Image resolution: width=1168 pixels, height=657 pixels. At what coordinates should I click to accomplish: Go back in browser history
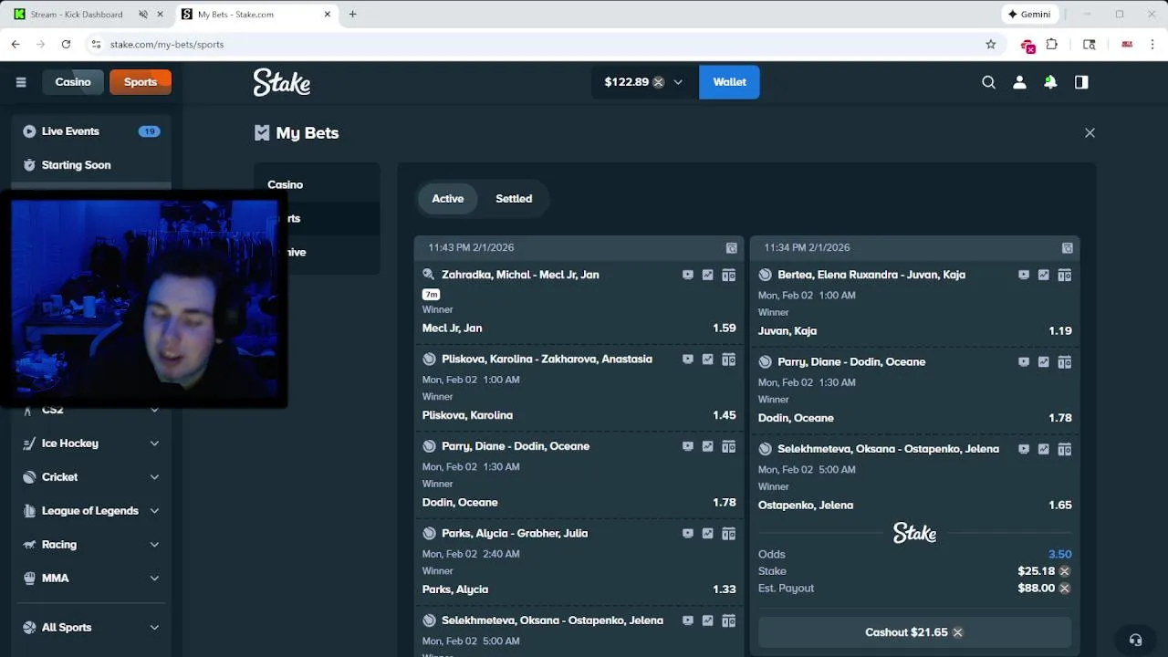click(x=16, y=44)
